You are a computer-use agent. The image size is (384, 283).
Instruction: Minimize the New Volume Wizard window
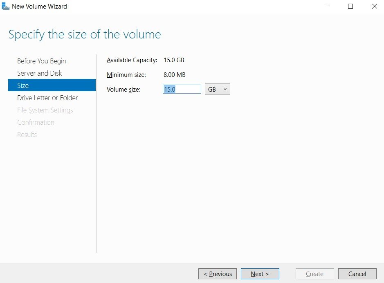pos(327,6)
